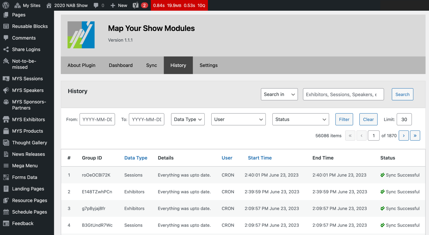Sort the table by Start Time
The width and height of the screenshot is (429, 235).
point(260,158)
